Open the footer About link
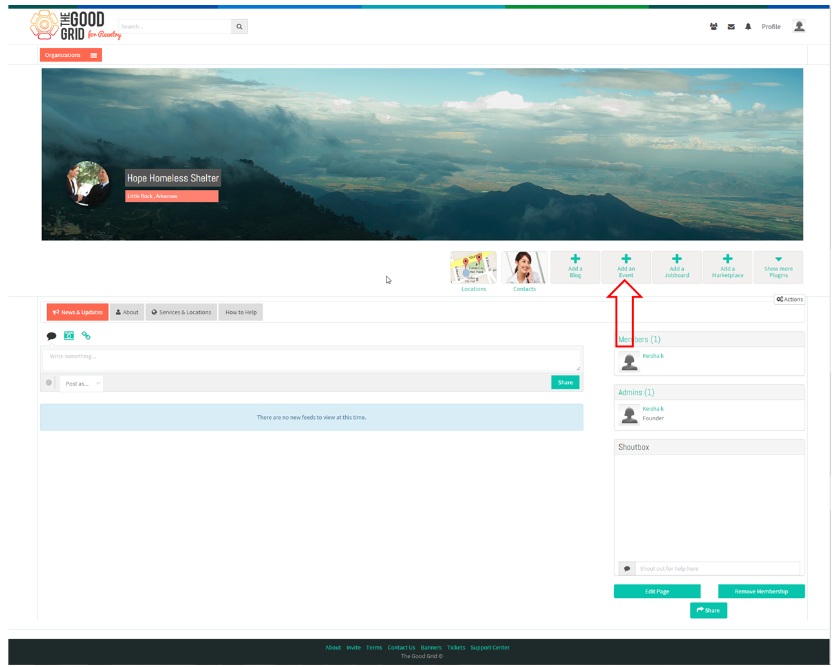The image size is (837, 667). (333, 648)
